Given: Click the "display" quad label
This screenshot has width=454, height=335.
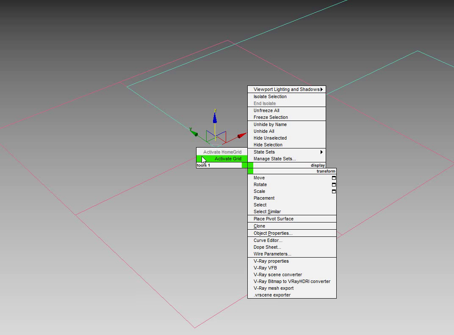Looking at the screenshot, I should point(318,165).
